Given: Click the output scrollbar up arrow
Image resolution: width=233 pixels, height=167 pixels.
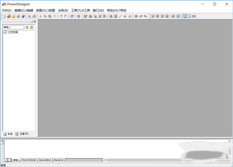Looking at the screenshot, I should [230, 141].
